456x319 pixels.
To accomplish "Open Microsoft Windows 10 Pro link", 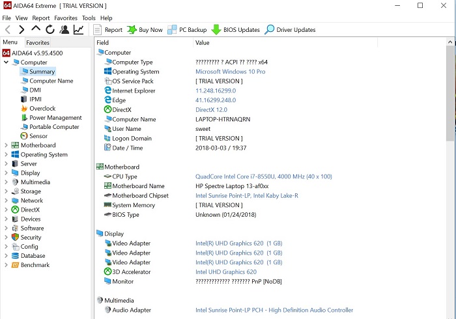I will pos(231,72).
